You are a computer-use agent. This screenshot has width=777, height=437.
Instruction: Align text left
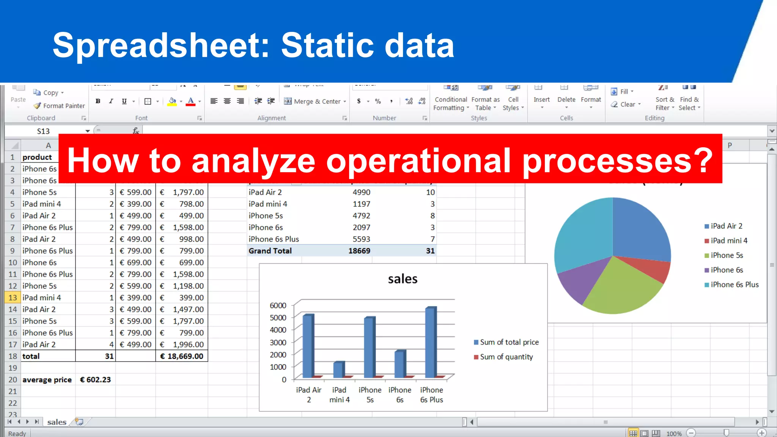tap(214, 101)
